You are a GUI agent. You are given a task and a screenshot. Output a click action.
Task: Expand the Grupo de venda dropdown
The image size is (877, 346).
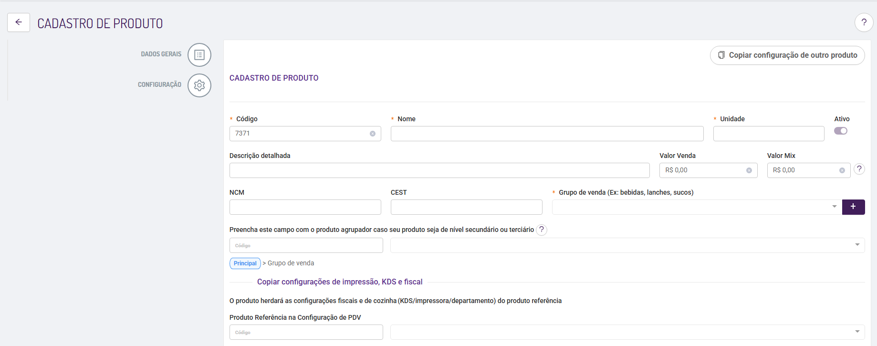click(835, 207)
